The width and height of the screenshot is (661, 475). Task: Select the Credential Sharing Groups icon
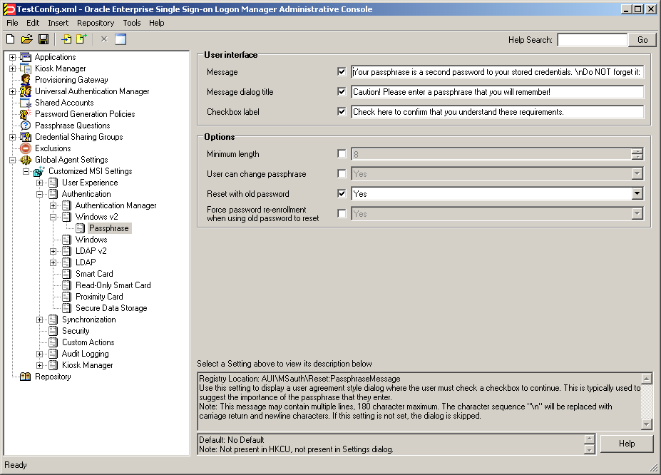click(25, 136)
